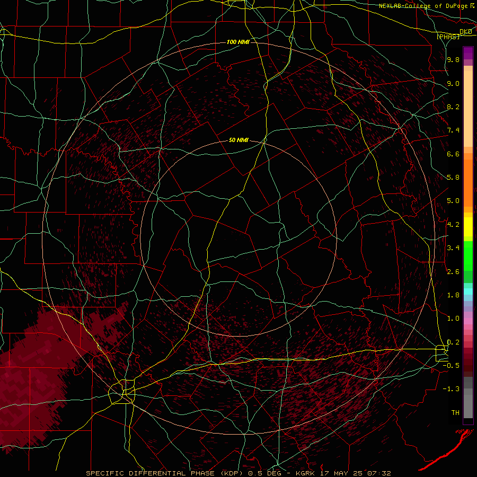Click the TH threshold label
This screenshot has height=477, width=477.
[455, 413]
